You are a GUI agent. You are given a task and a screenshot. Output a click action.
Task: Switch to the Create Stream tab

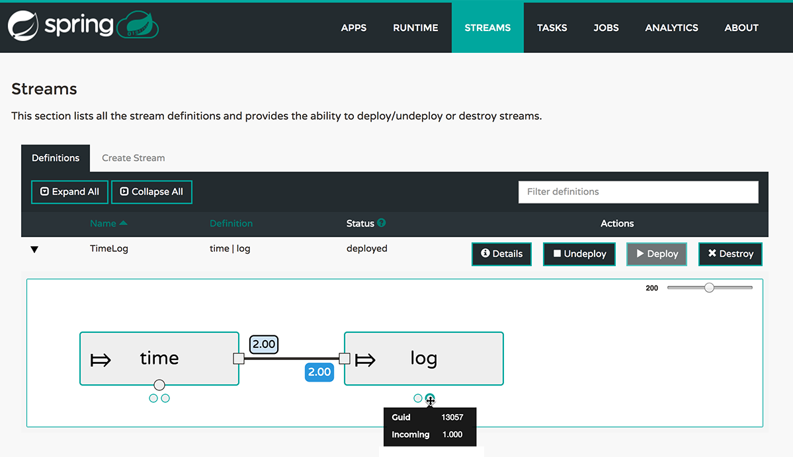tap(134, 158)
